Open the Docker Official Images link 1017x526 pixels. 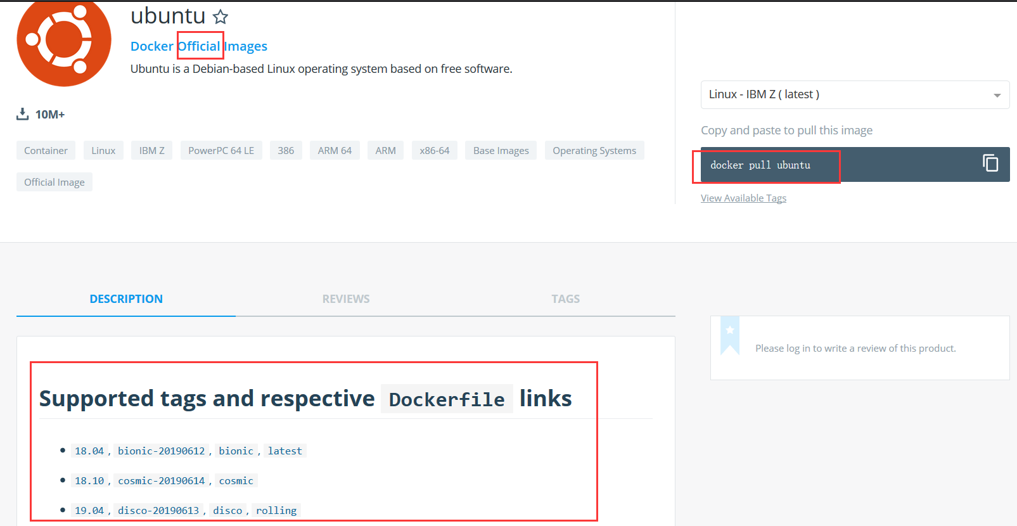pyautogui.click(x=199, y=46)
